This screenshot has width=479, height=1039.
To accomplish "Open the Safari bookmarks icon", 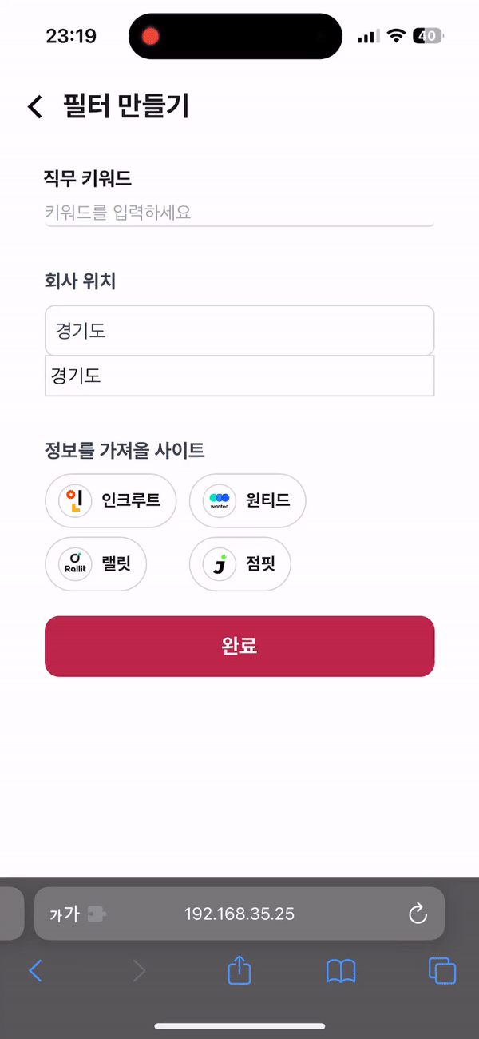I will pos(340,971).
